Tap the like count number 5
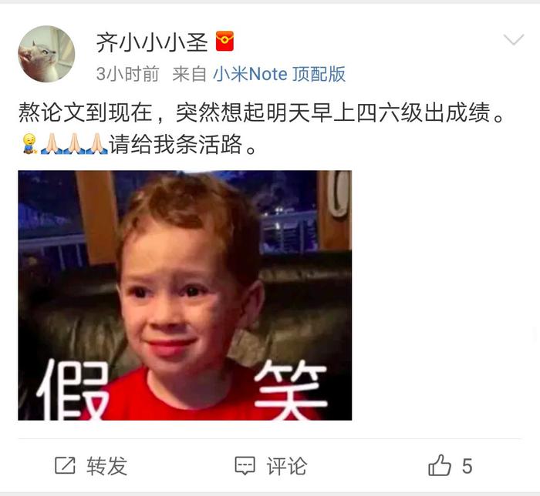The height and width of the screenshot is (496, 540). tap(467, 467)
